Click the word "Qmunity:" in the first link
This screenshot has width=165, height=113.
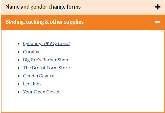(x=33, y=44)
